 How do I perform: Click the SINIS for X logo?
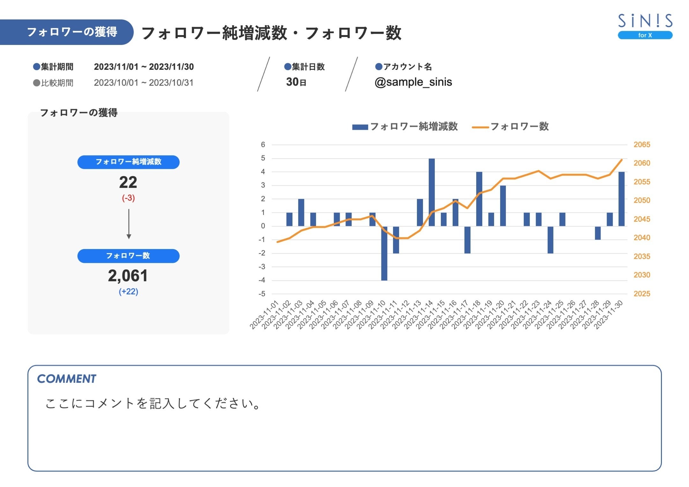(645, 26)
